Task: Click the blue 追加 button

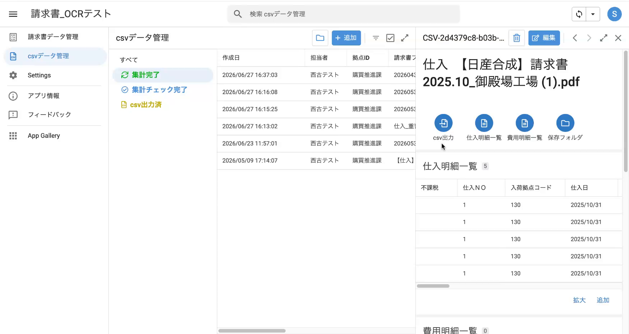Action: point(346,38)
